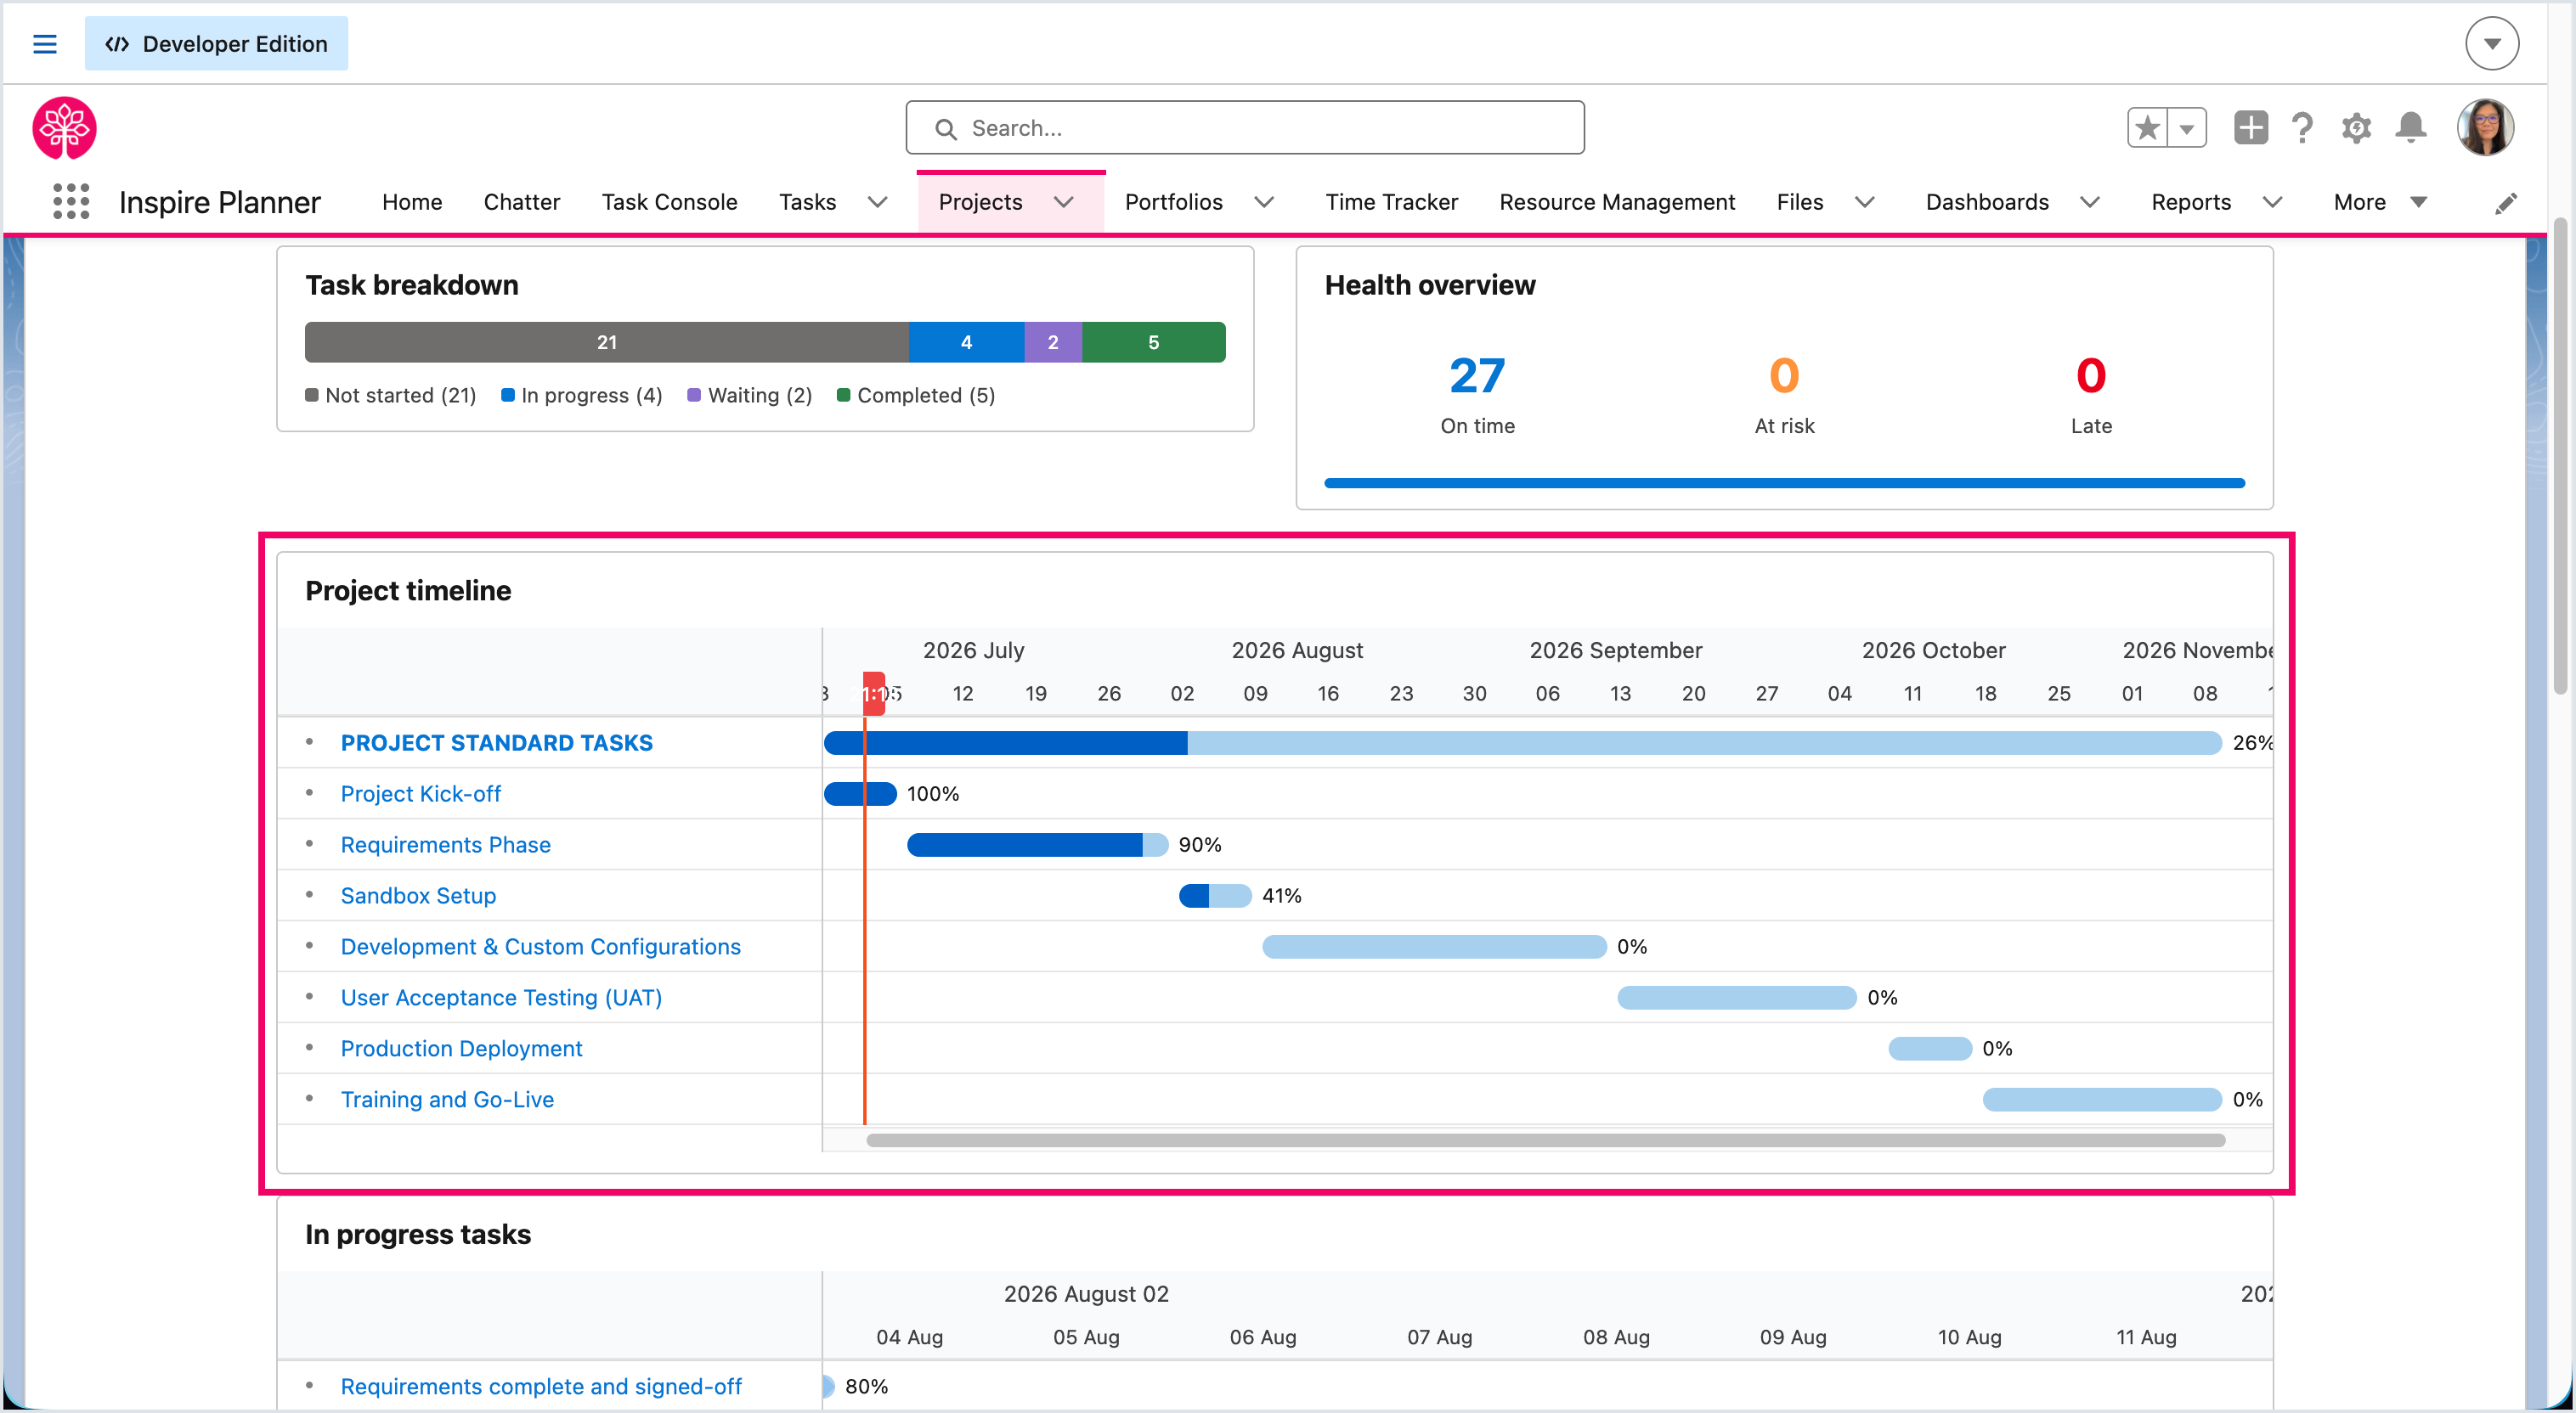Open the Tasks tab
Viewport: 2576px width, 1413px height.
(807, 202)
